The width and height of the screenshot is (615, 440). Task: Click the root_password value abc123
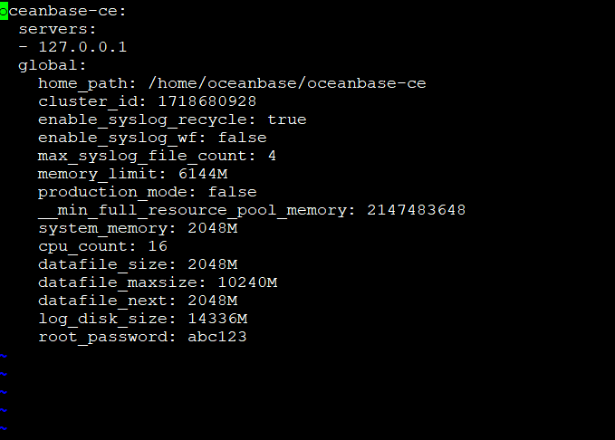(x=217, y=337)
